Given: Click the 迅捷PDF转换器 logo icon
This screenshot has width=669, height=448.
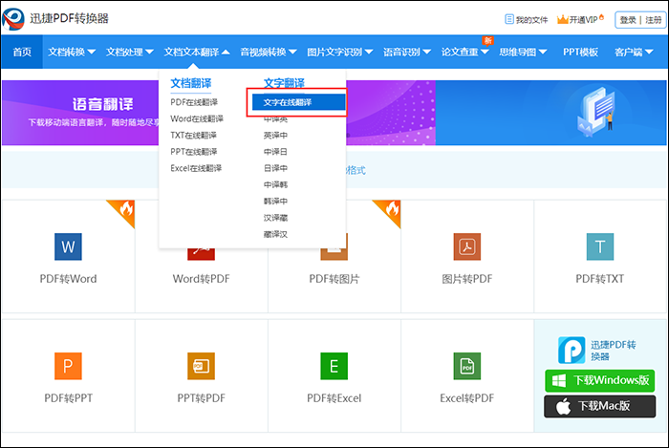Looking at the screenshot, I should point(13,19).
